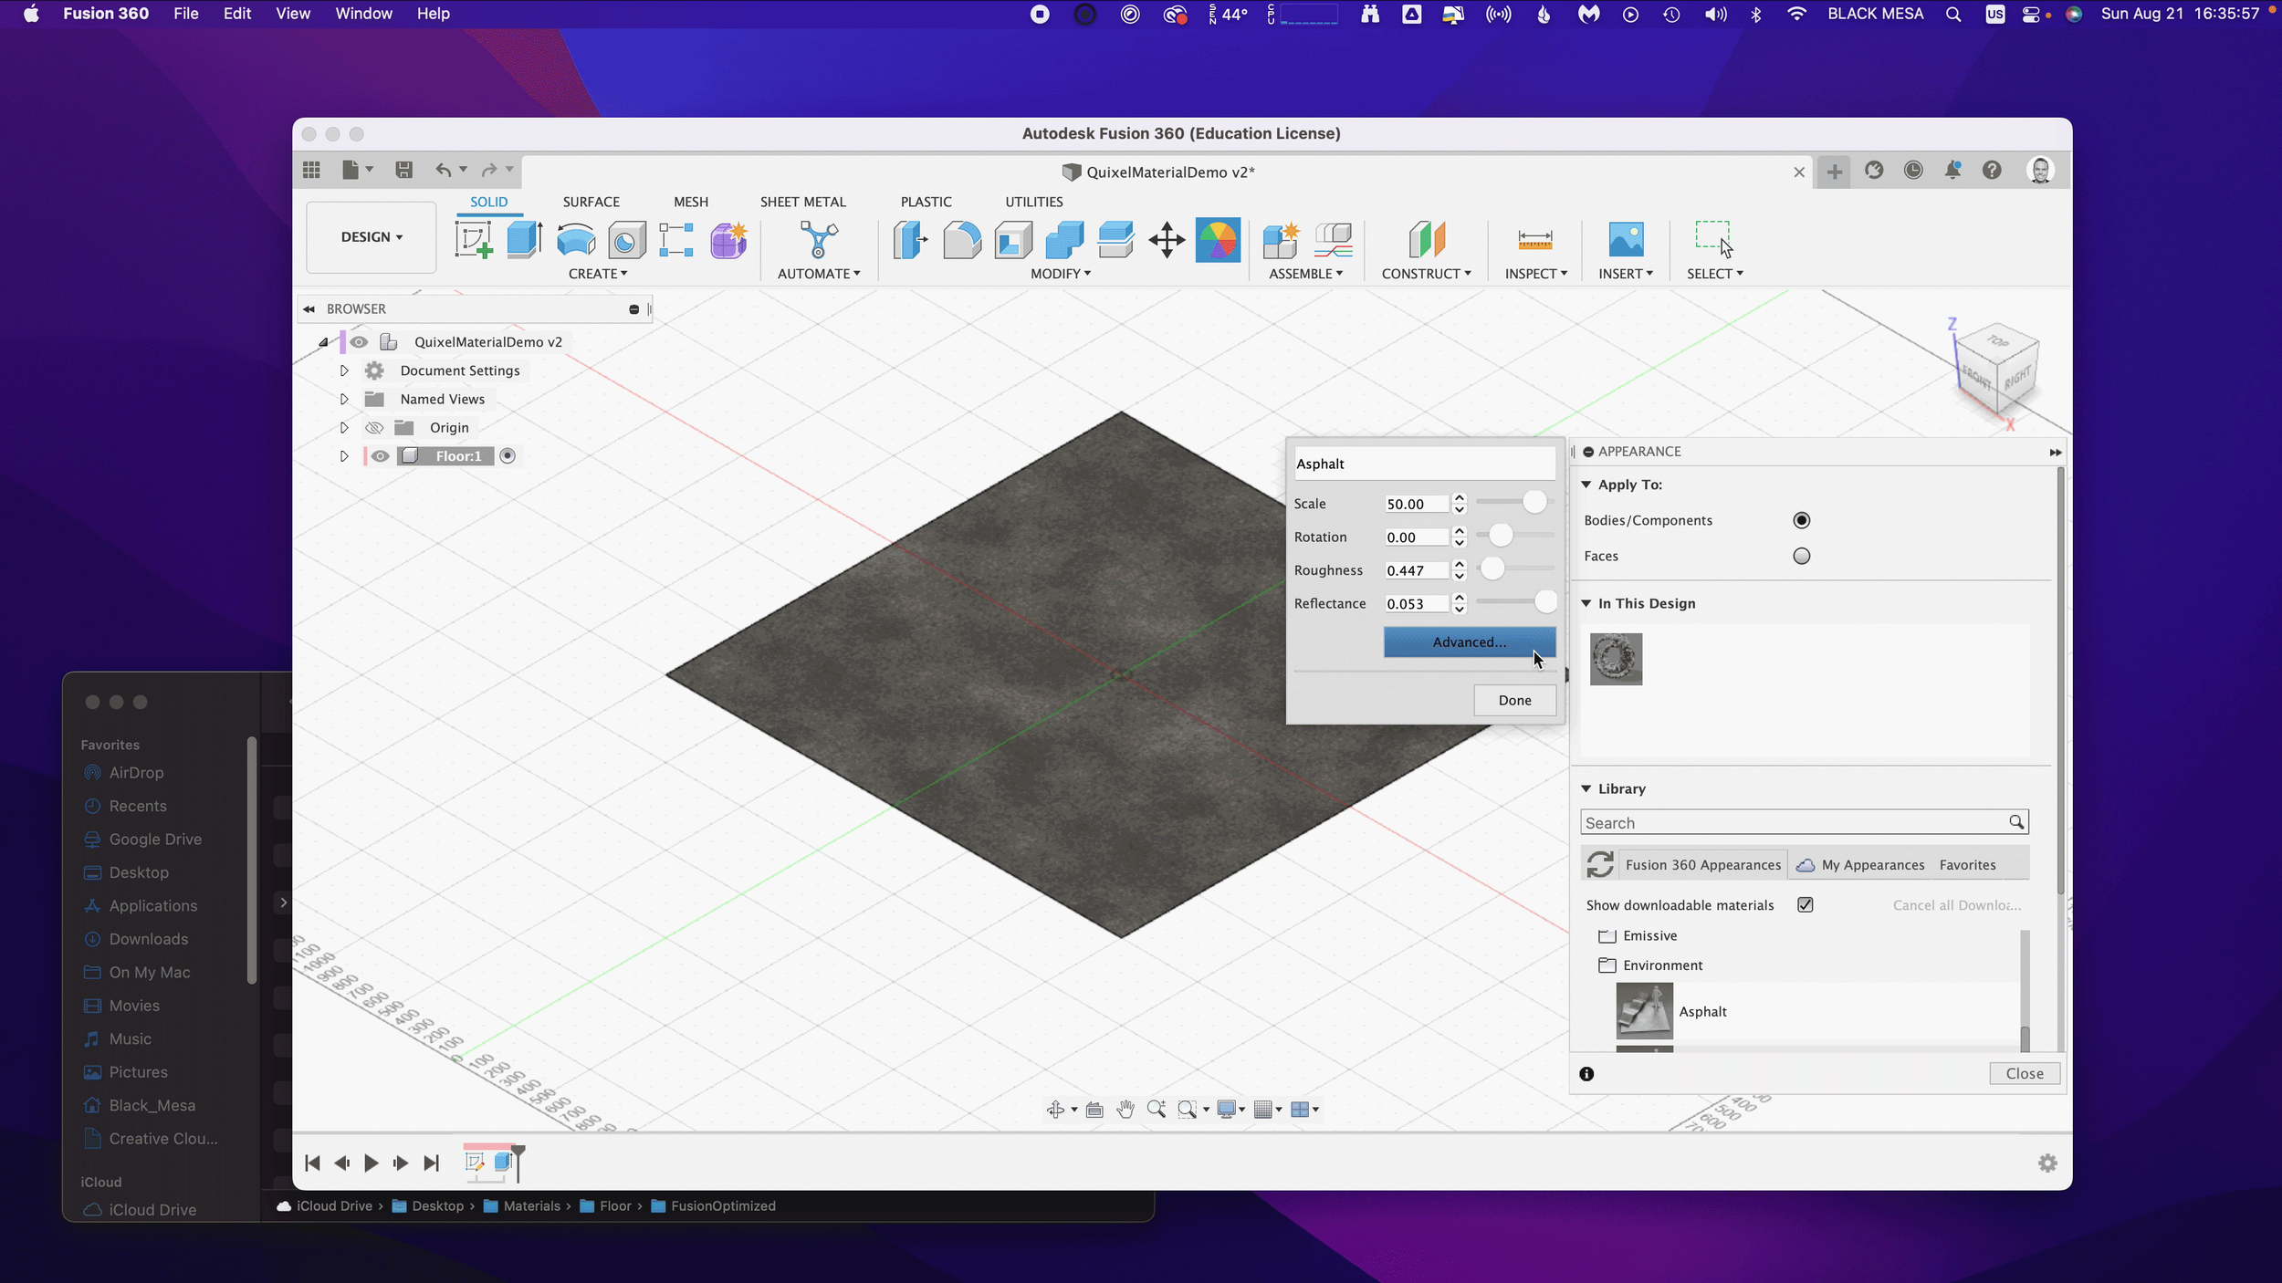2282x1283 pixels.
Task: Choose the Extrude tool icon
Action: [524, 240]
